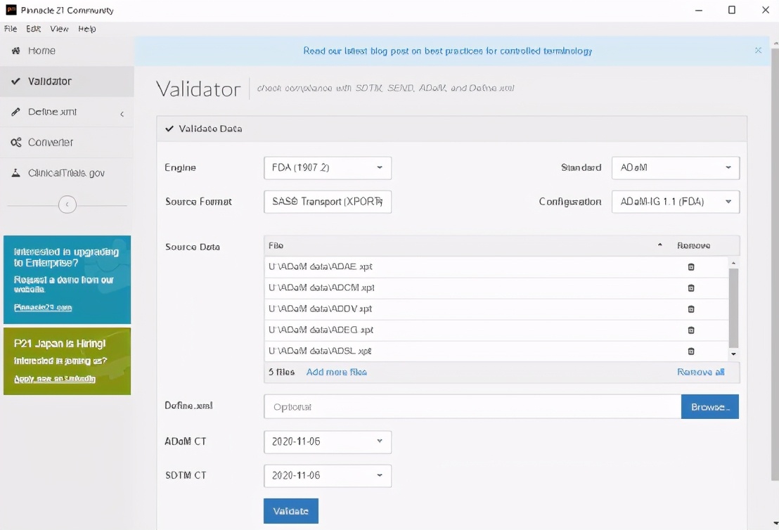Open the SDTM CT version dropdown
The height and width of the screenshot is (530, 779).
pos(328,476)
